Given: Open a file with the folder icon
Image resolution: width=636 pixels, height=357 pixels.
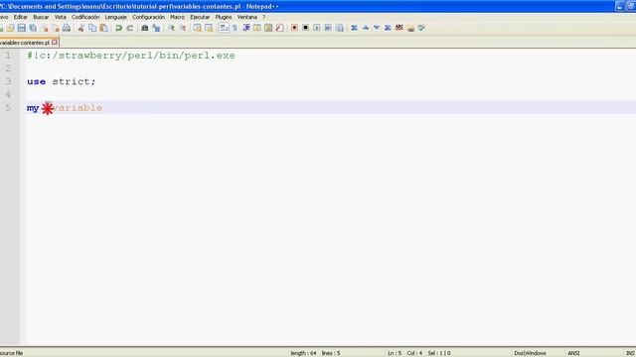Looking at the screenshot, I should (10, 28).
